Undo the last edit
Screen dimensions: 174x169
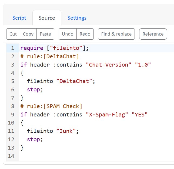click(x=68, y=34)
